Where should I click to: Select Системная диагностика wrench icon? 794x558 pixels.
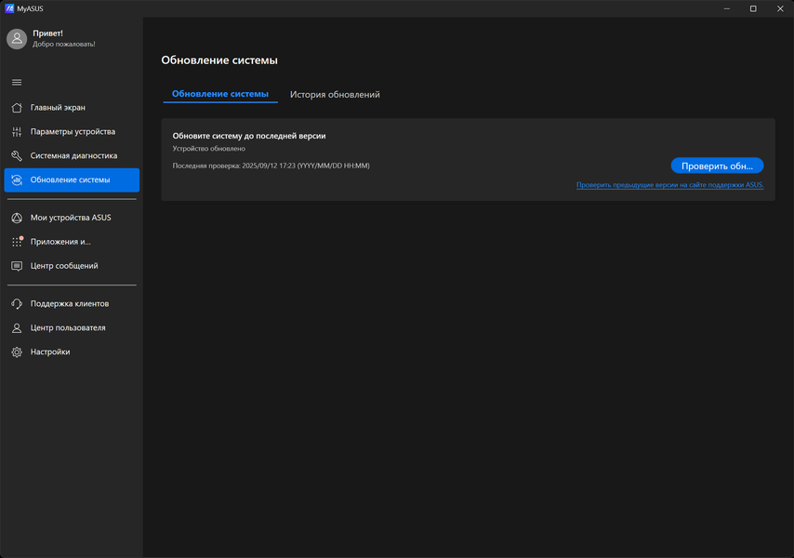pyautogui.click(x=17, y=155)
